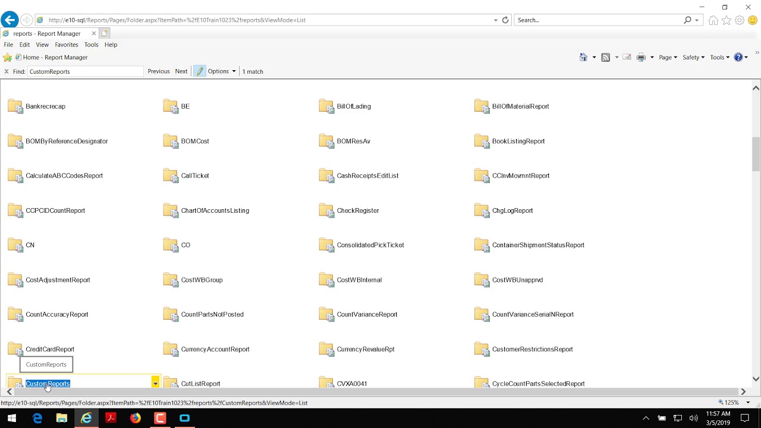Screen dimensions: 761x428
Task: Click the Add to favorites bar star icon
Action: (7, 58)
